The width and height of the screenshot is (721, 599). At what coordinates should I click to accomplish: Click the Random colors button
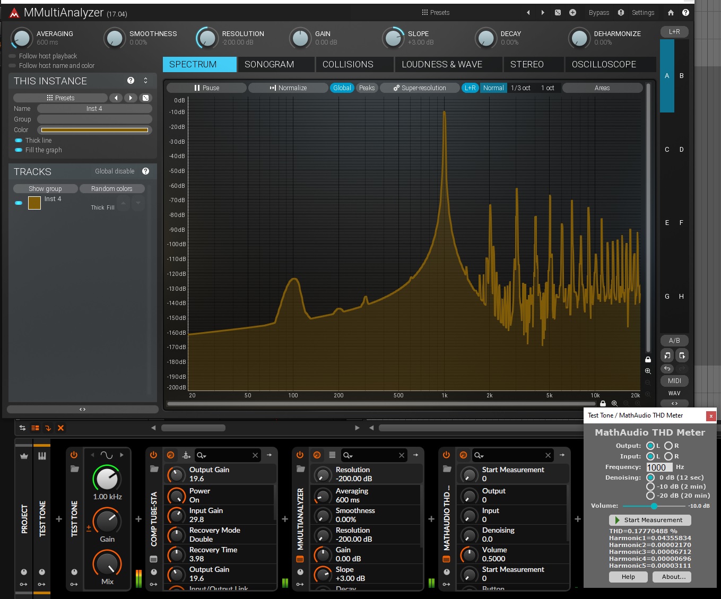[x=112, y=189]
